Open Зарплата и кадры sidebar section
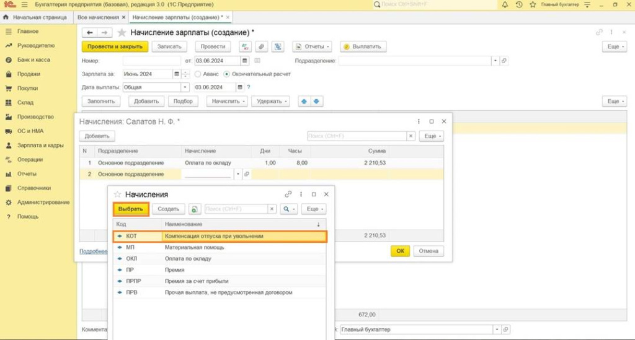Screen dimensions: 635x340 coord(40,146)
